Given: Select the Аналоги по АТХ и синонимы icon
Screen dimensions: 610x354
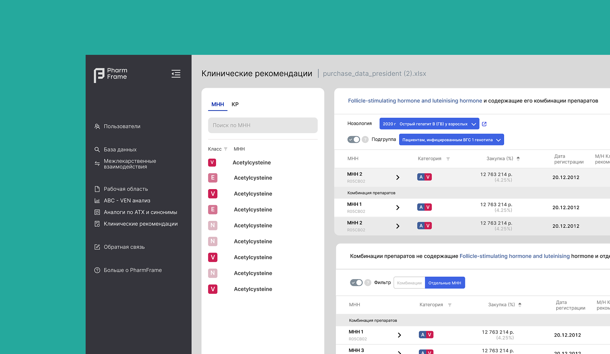Looking at the screenshot, I should coord(97,212).
